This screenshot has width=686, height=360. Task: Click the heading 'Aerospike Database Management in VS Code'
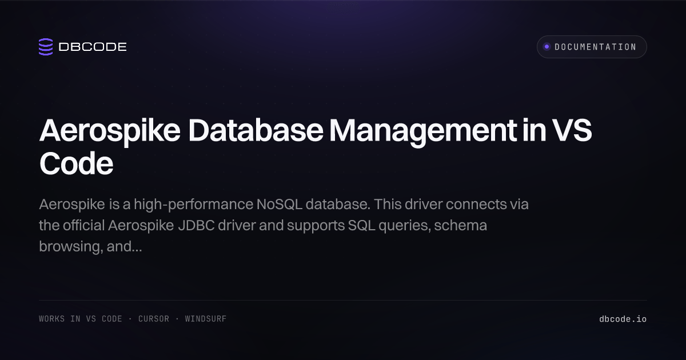tap(316, 147)
